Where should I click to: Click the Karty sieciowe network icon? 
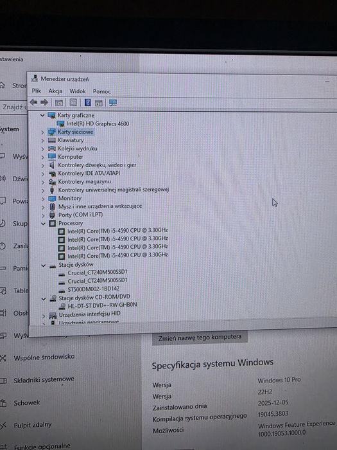[x=52, y=132]
